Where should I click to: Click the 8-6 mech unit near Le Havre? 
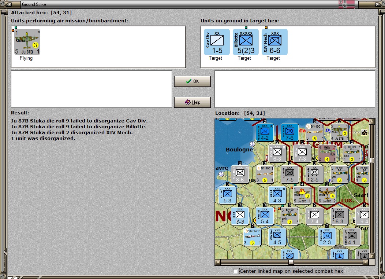(240, 174)
